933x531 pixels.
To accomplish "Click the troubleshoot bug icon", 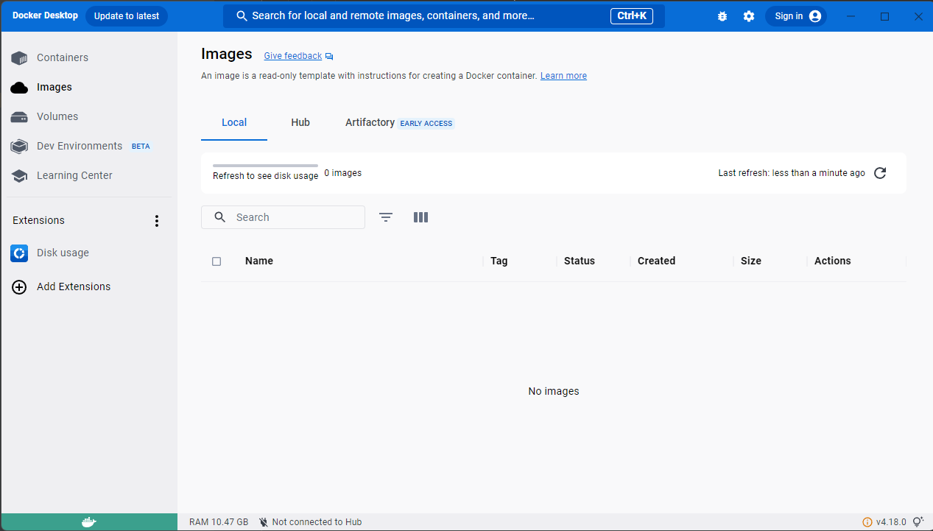I will click(x=722, y=16).
